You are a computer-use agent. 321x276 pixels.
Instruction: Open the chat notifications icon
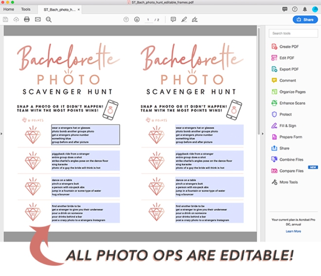pos(285,9)
